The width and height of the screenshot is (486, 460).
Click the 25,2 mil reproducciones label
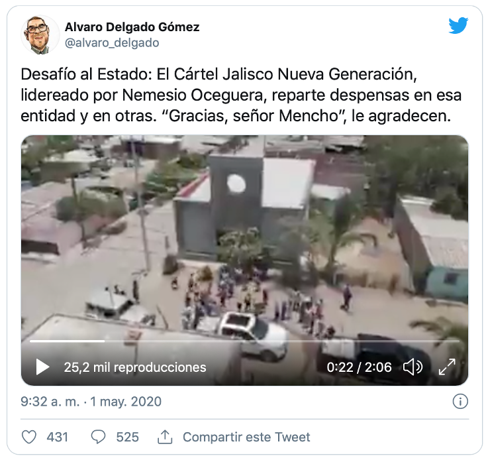135,367
